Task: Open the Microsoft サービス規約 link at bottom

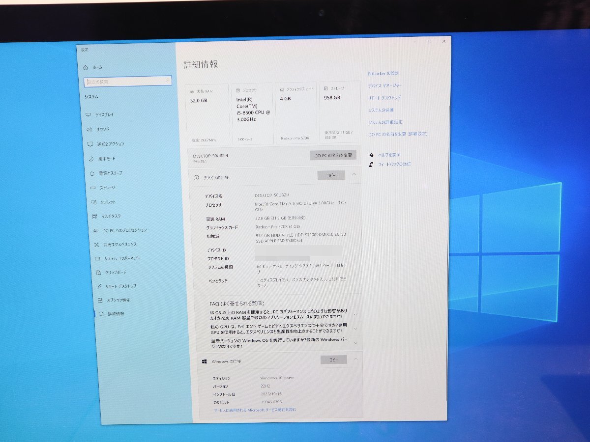Action: coord(255,410)
